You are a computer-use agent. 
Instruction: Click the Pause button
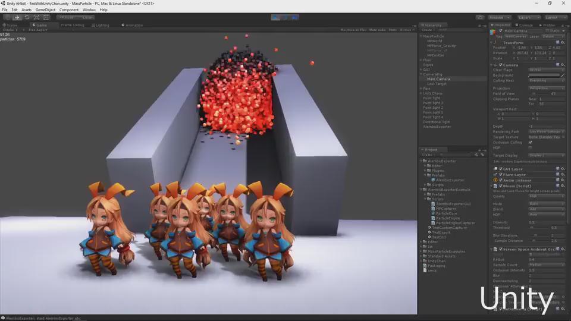click(x=285, y=17)
